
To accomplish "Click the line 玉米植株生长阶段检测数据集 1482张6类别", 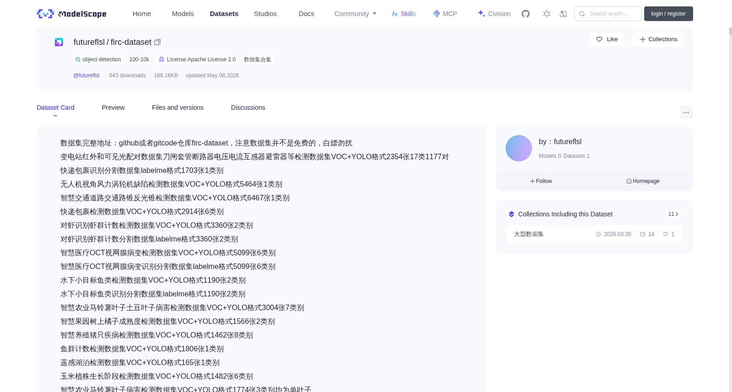I will pyautogui.click(x=156, y=376).
